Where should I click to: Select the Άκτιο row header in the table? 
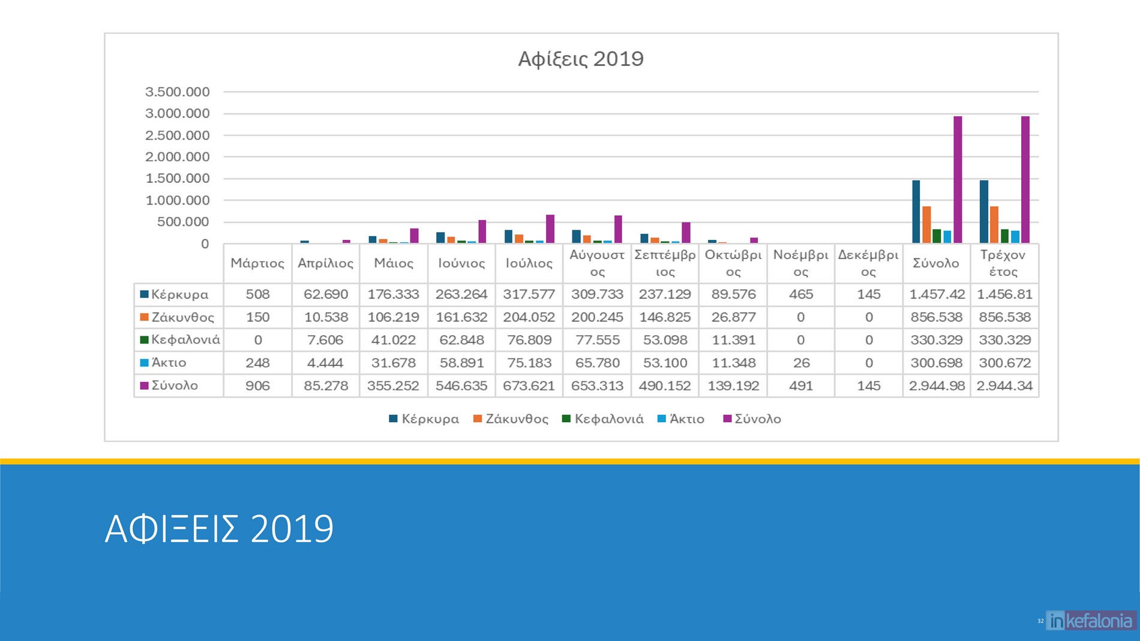click(179, 363)
